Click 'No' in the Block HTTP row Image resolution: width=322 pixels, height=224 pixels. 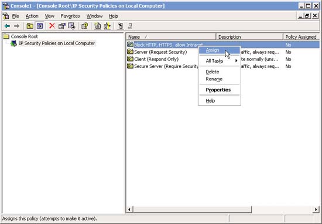click(x=288, y=45)
